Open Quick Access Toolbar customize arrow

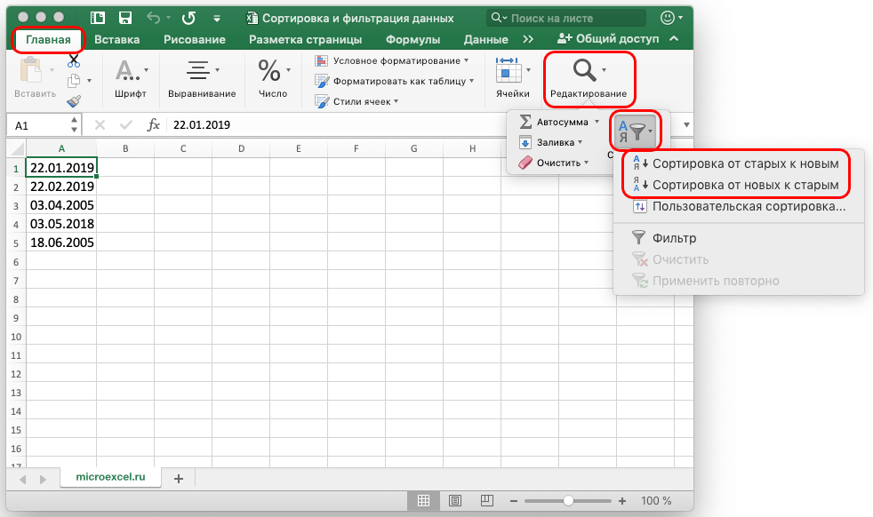pos(217,19)
